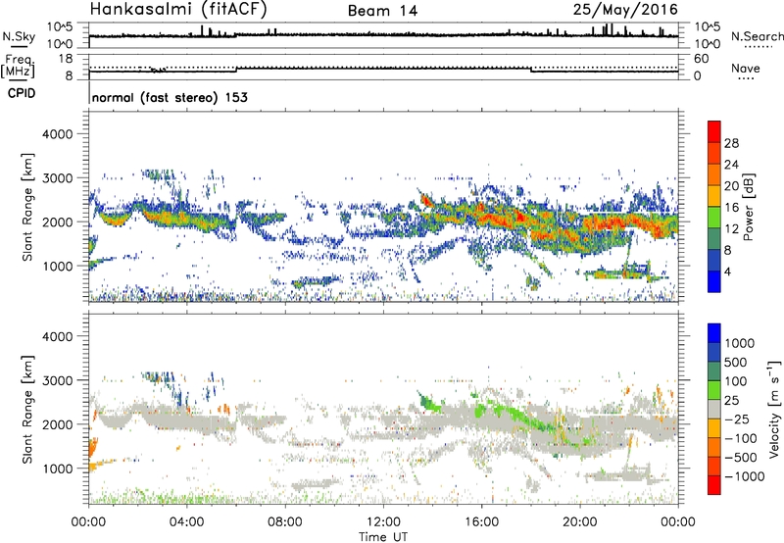This screenshot has width=784, height=543.
Task: Click the Slant Range label of the power panel
Action: point(27,206)
